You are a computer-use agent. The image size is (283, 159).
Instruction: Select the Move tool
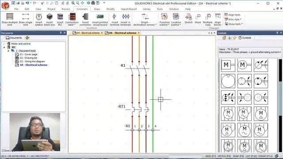(x=198, y=19)
